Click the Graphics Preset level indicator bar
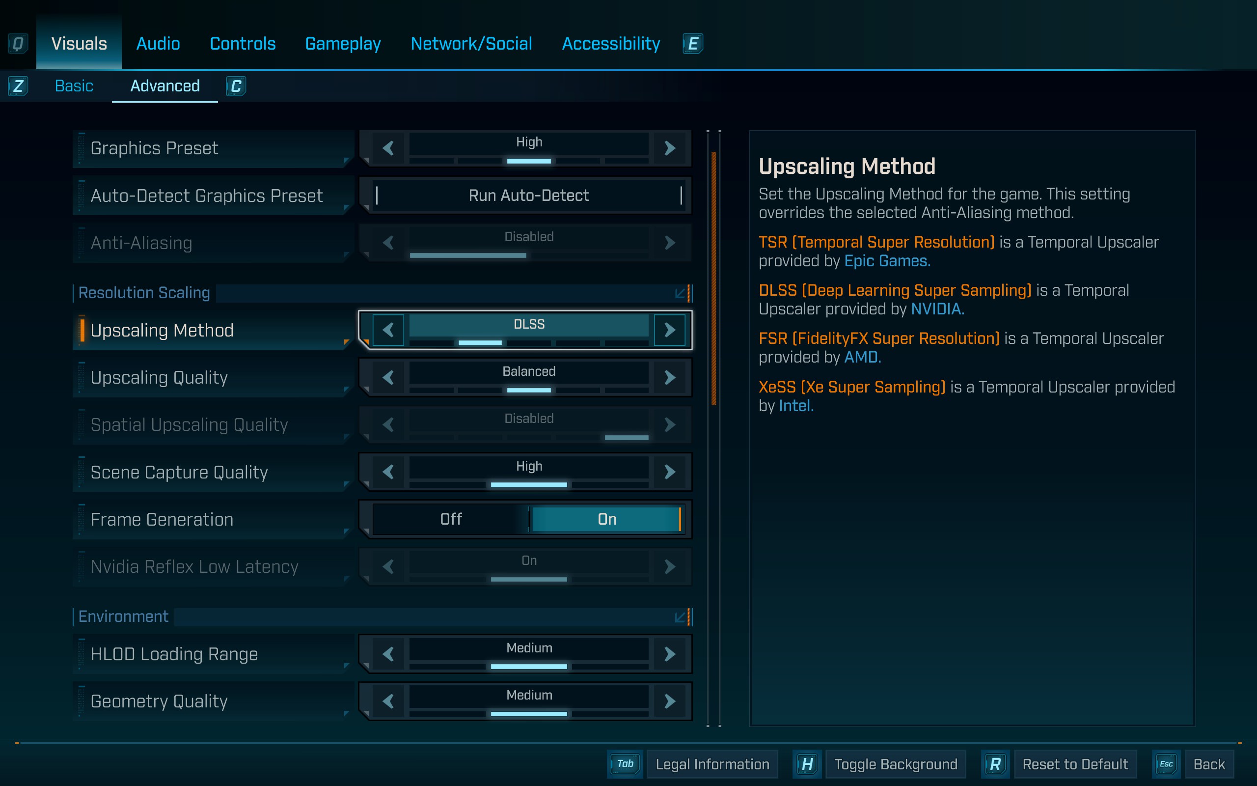 (x=528, y=161)
